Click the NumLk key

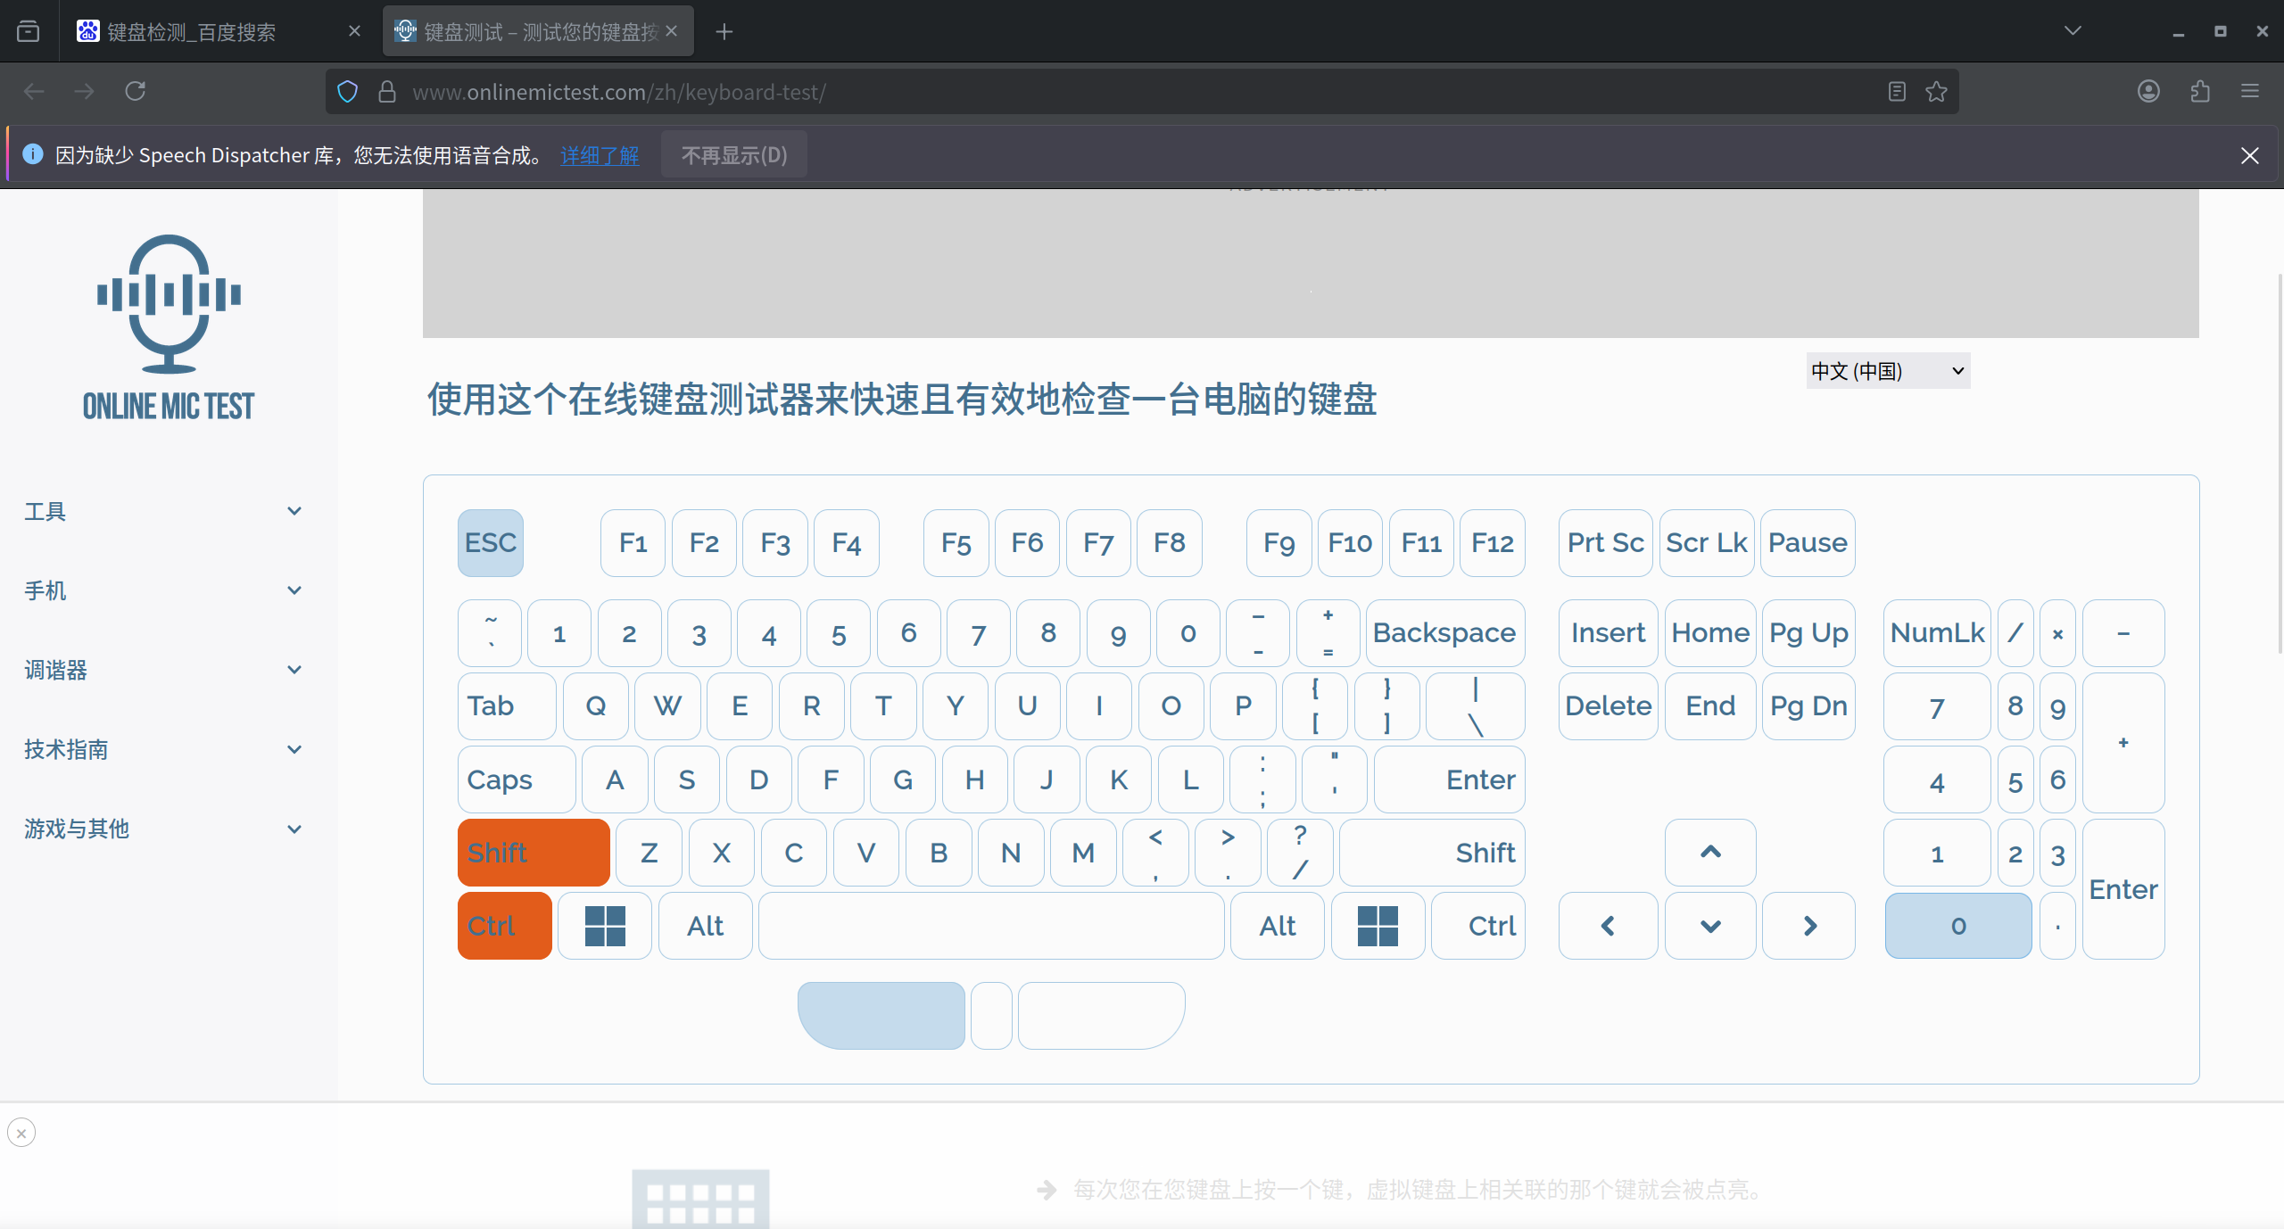click(x=1937, y=633)
